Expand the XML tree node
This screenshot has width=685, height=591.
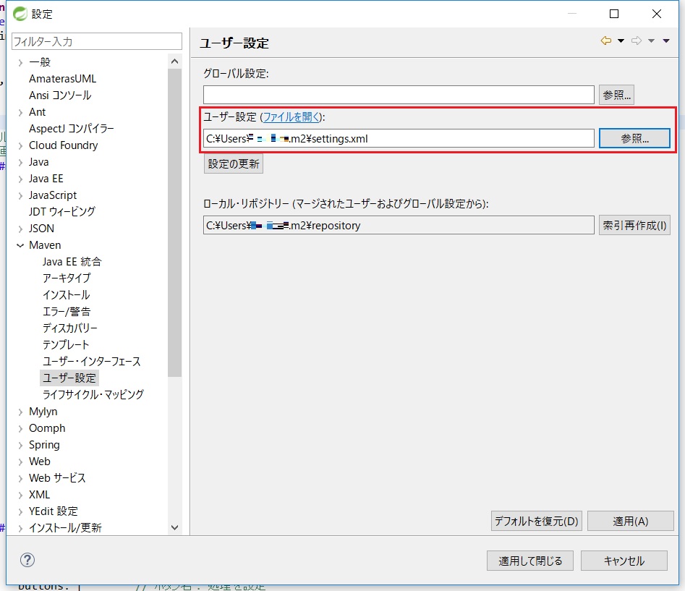click(20, 495)
